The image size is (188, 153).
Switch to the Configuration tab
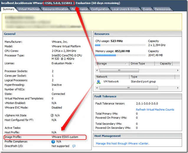(x=100, y=9)
